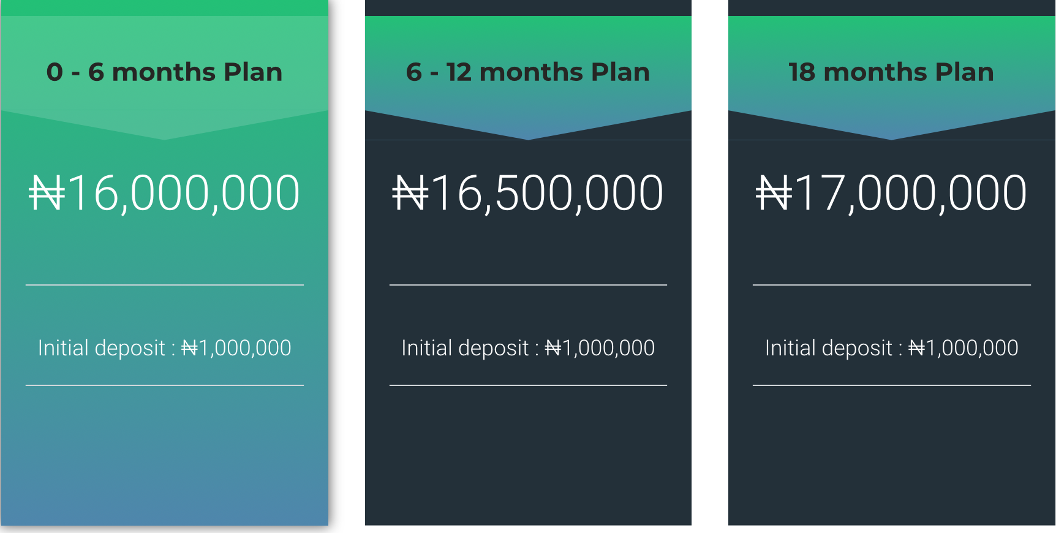Click the Naira symbol in the 18 months card's deposit
Image resolution: width=1056 pixels, height=533 pixels.
click(x=916, y=348)
